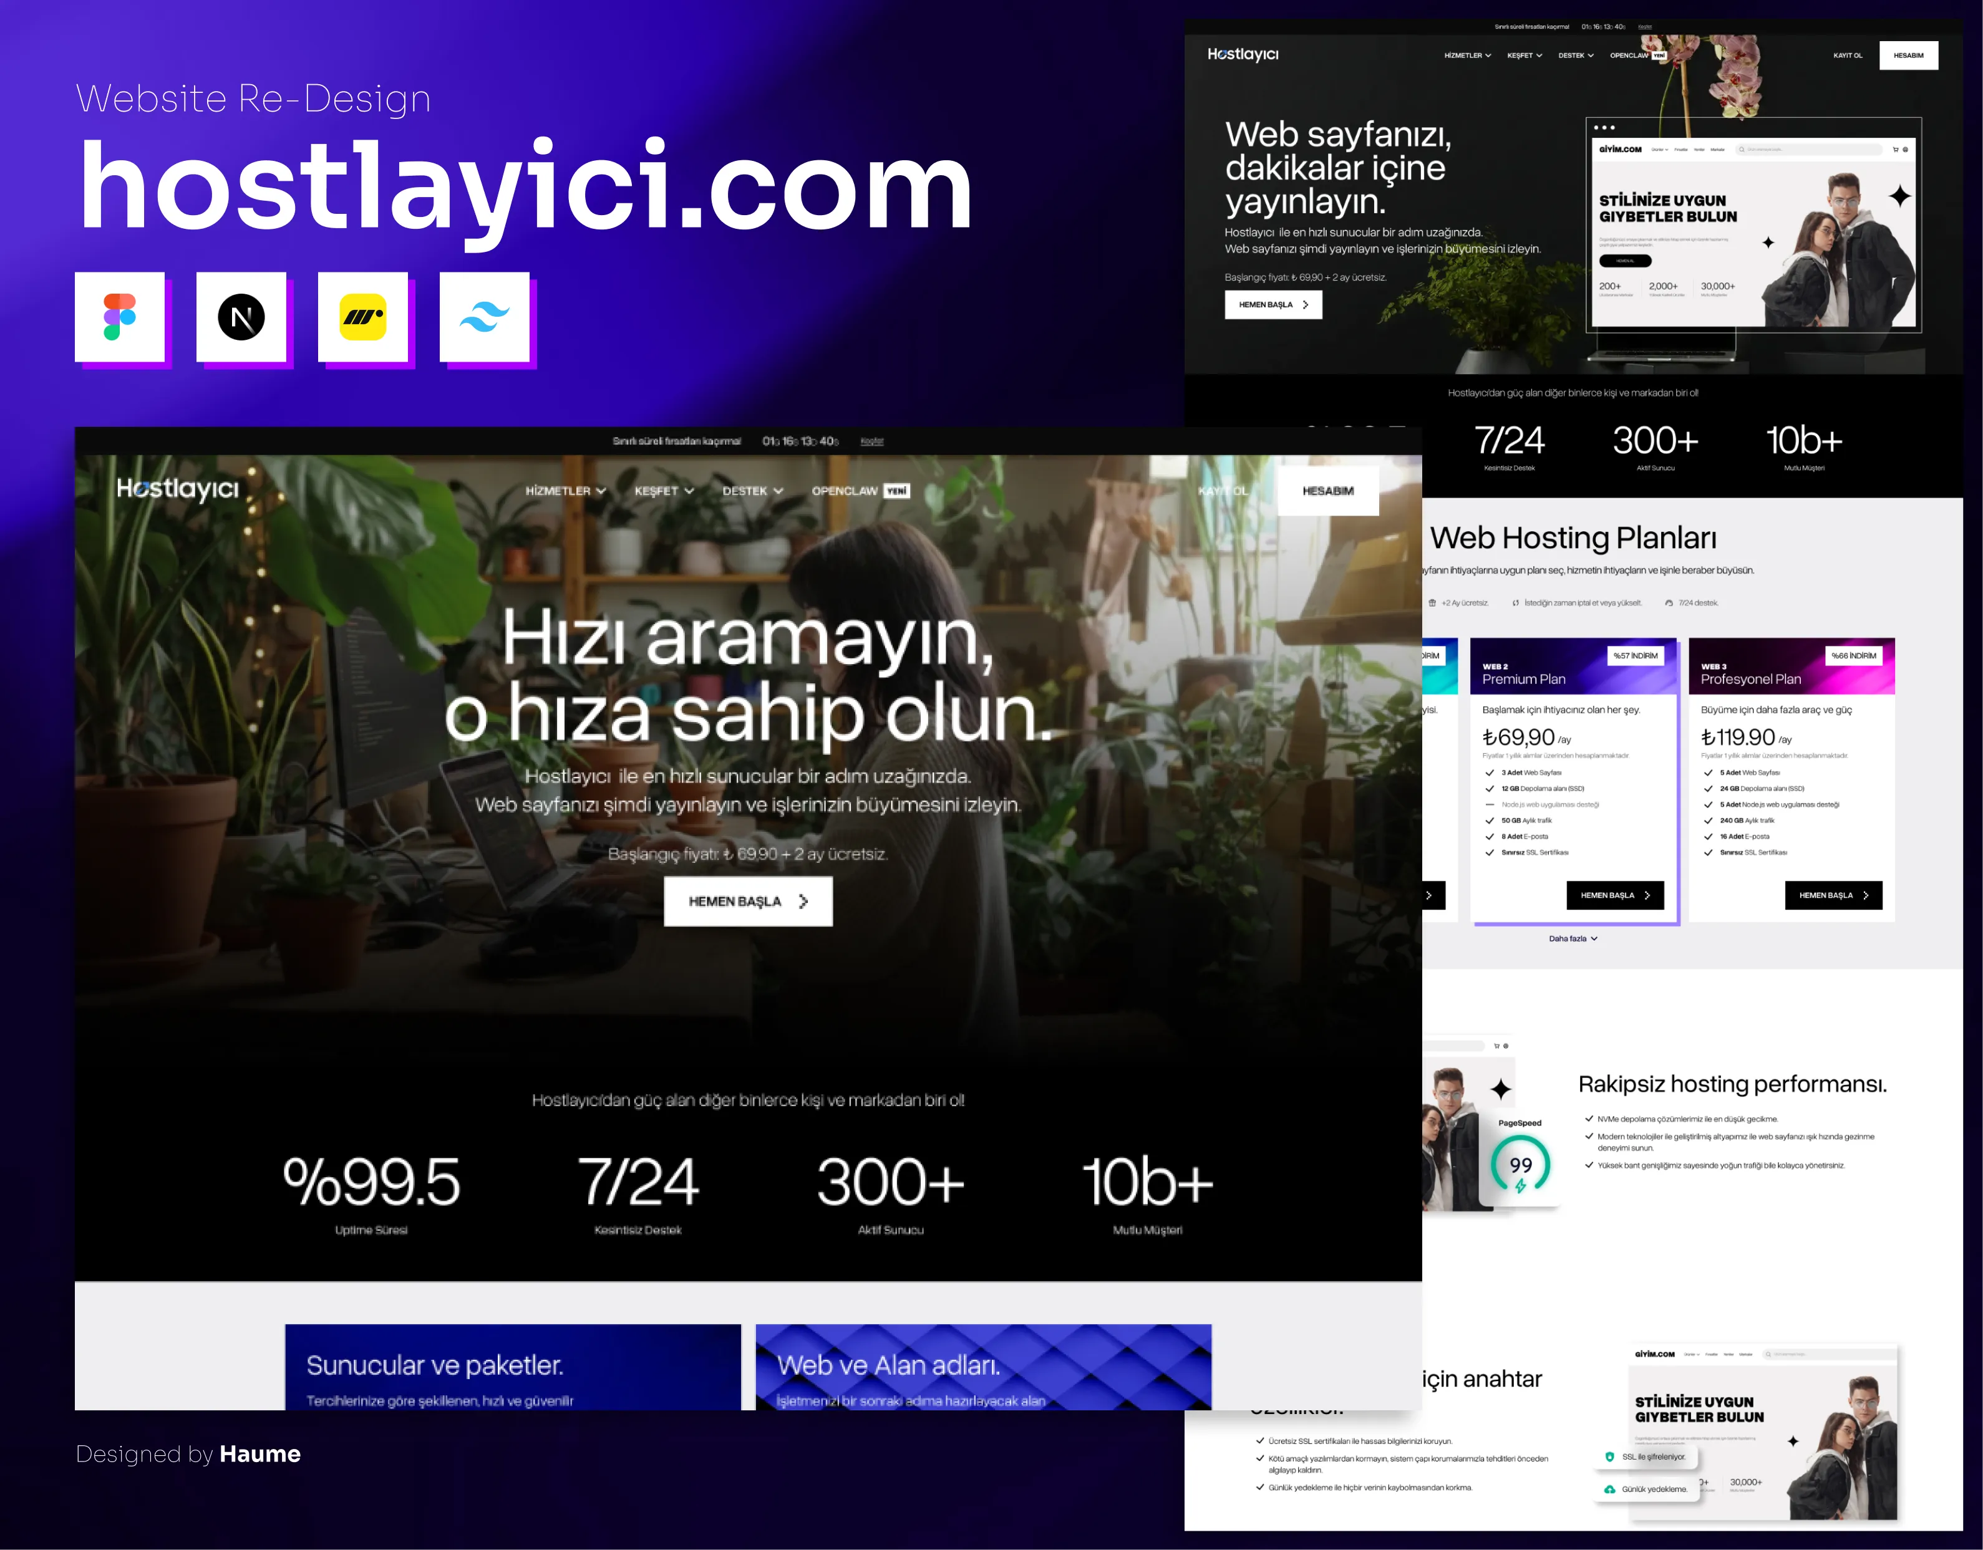Click the Figma logo icon

pyautogui.click(x=120, y=317)
